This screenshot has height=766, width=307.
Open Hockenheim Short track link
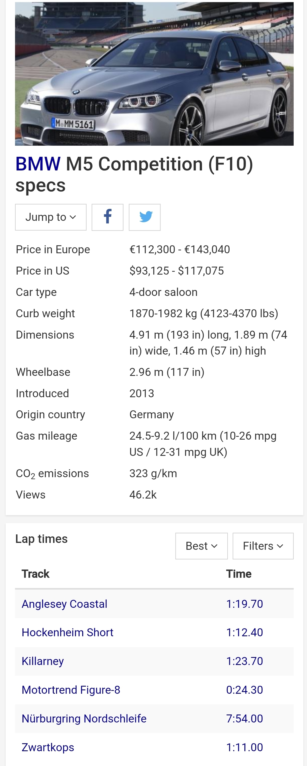[67, 633]
